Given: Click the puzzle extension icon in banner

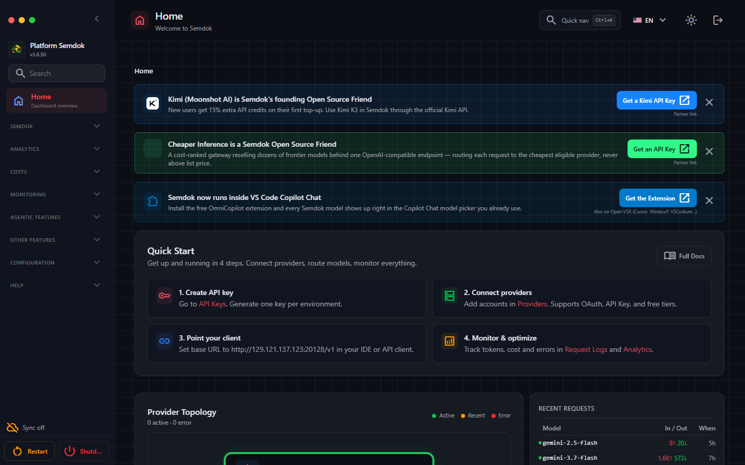Looking at the screenshot, I should [153, 201].
